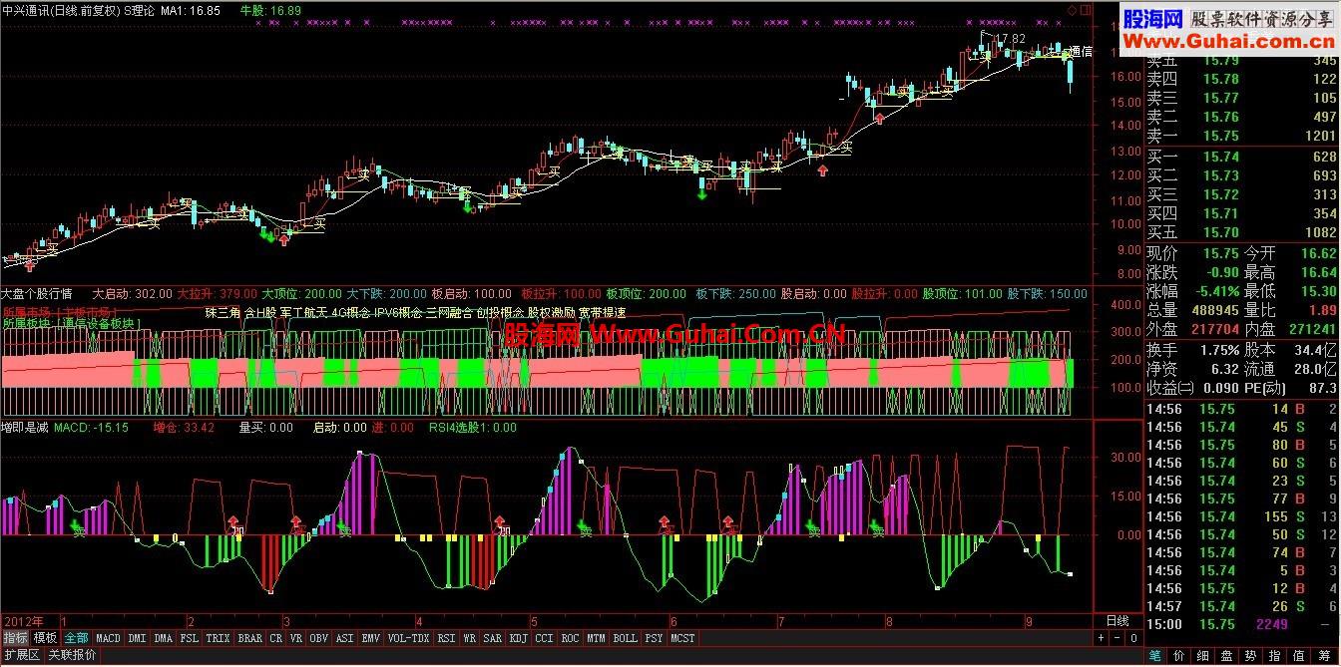
Task: Click the 17.82 high price label
Action: pos(1010,39)
